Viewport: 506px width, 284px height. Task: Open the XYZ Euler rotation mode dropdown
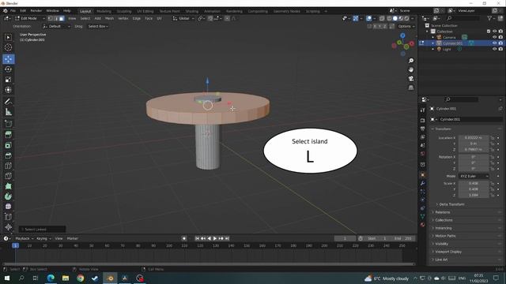pyautogui.click(x=474, y=176)
